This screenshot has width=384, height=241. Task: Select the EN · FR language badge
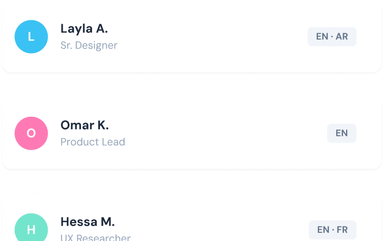332,229
